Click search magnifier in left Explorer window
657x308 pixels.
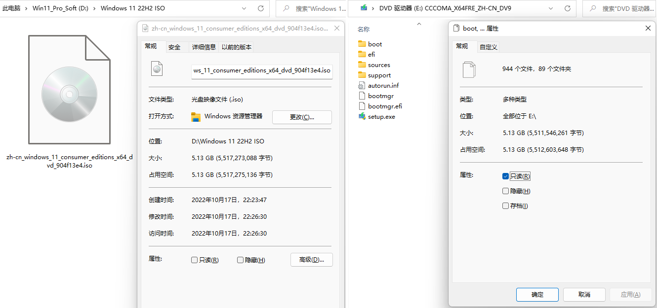tap(286, 8)
